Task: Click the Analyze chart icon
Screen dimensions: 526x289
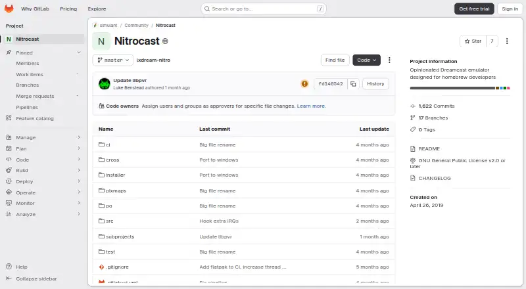Action: [x=9, y=214]
